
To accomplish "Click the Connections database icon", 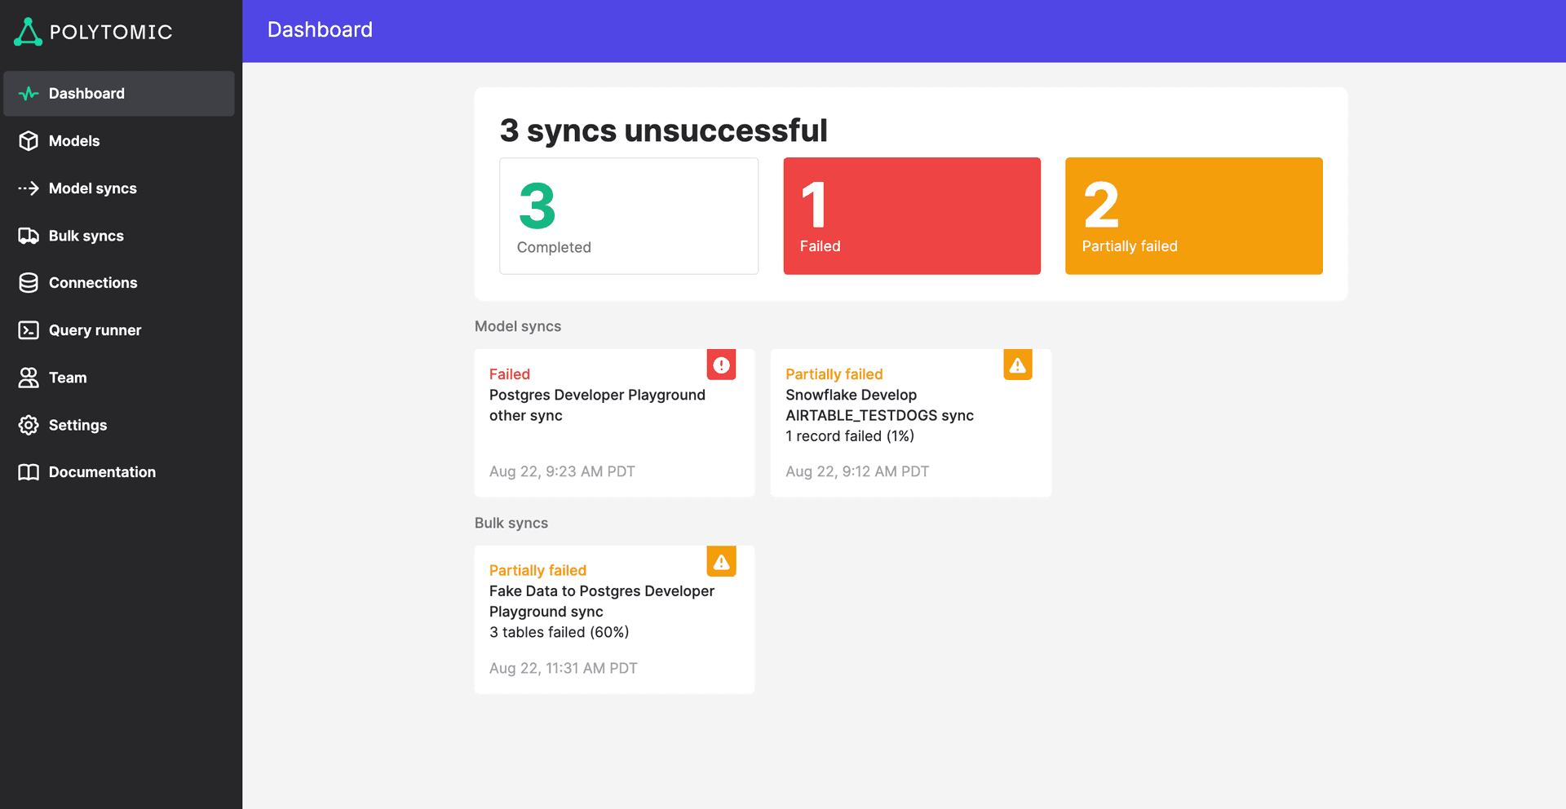I will (x=29, y=283).
